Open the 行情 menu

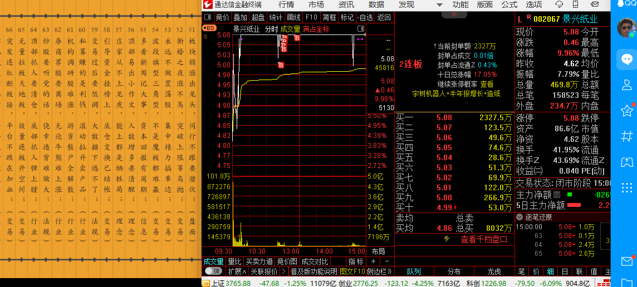tap(286, 5)
